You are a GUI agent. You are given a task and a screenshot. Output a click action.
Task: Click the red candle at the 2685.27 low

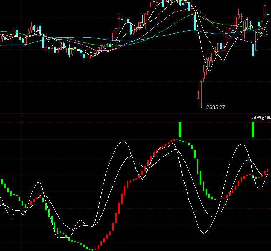click(201, 94)
